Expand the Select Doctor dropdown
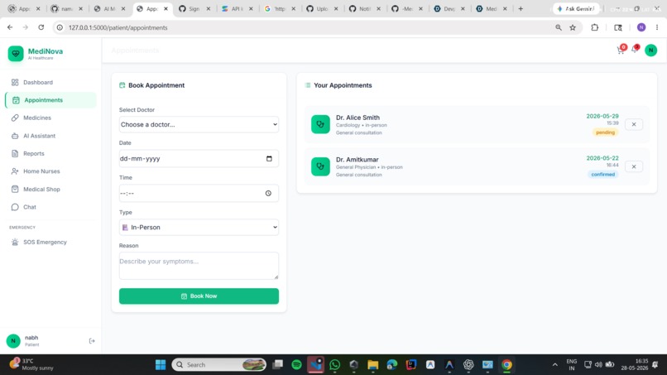 pos(199,125)
